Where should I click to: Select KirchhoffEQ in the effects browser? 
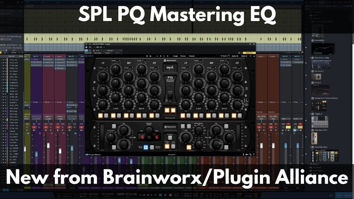coord(319,40)
